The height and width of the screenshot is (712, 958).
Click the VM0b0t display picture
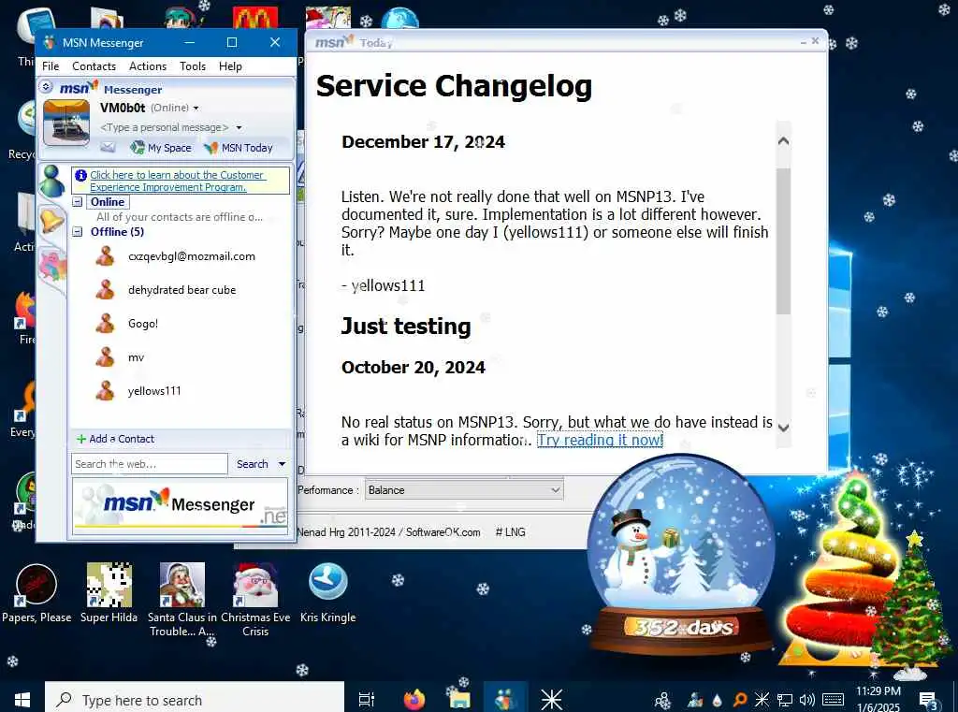point(66,123)
